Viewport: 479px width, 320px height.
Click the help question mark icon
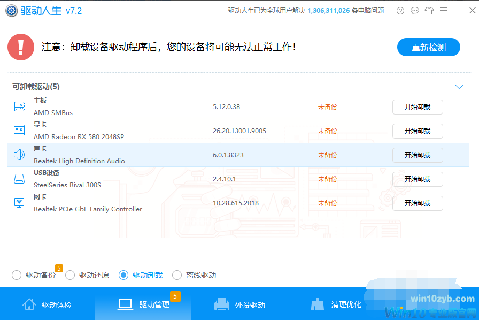click(x=400, y=10)
